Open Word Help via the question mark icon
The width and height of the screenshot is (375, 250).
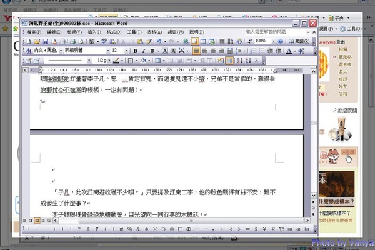pos(281,42)
